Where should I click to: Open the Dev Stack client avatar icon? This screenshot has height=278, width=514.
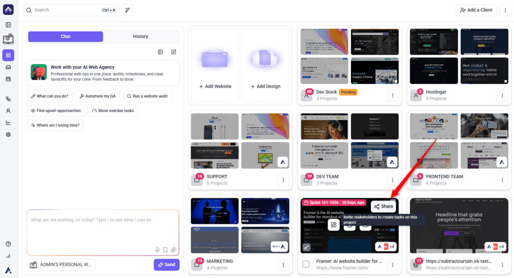click(307, 96)
